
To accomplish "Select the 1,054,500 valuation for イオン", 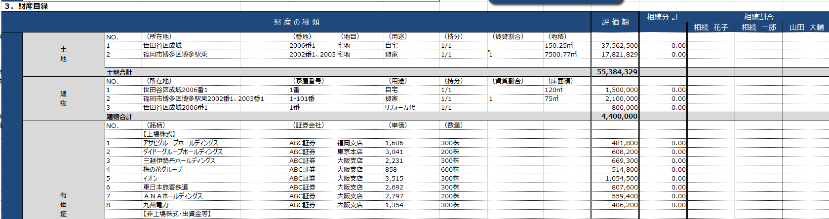I will (621, 179).
